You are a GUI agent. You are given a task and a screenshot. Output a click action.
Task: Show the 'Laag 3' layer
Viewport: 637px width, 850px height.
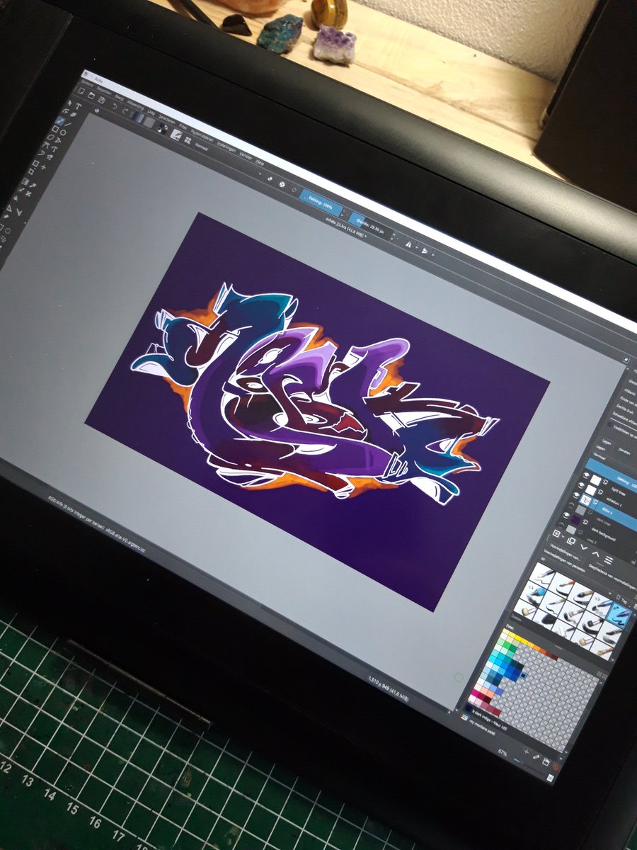pos(561,525)
